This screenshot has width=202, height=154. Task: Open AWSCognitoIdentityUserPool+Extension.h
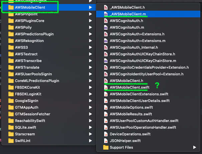point(148,74)
